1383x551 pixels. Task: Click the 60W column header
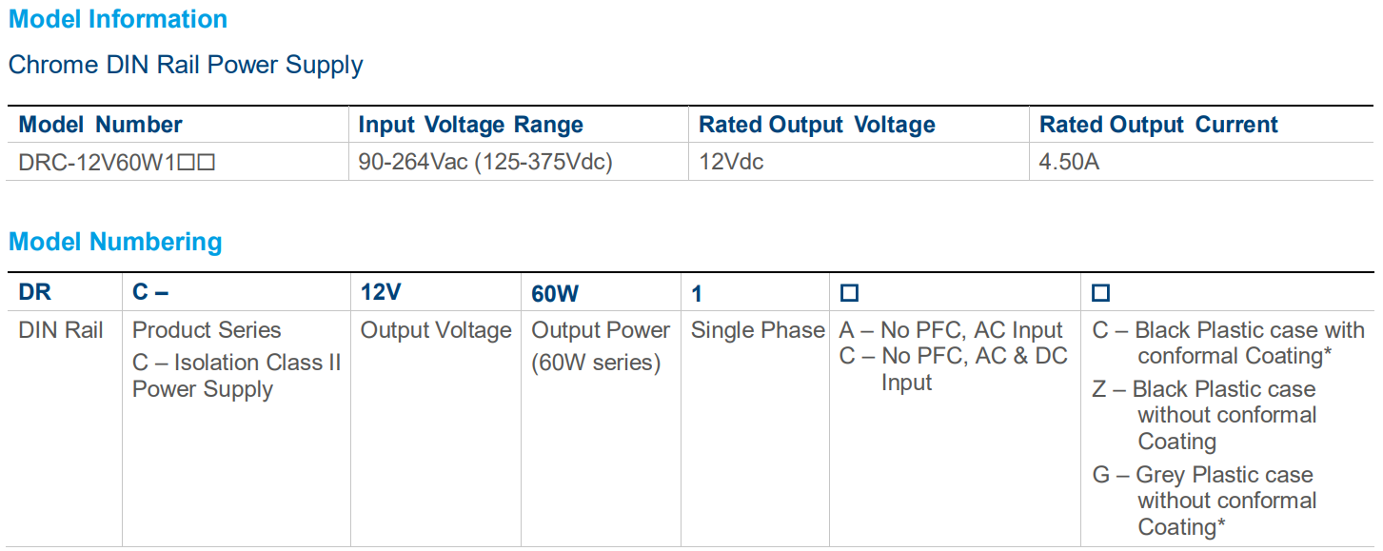[555, 293]
